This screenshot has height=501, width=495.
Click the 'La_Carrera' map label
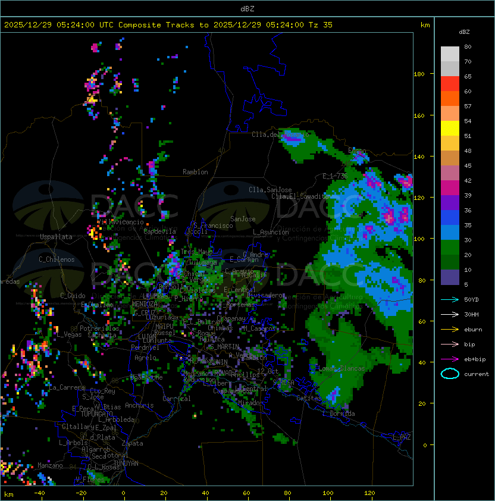(x=67, y=387)
